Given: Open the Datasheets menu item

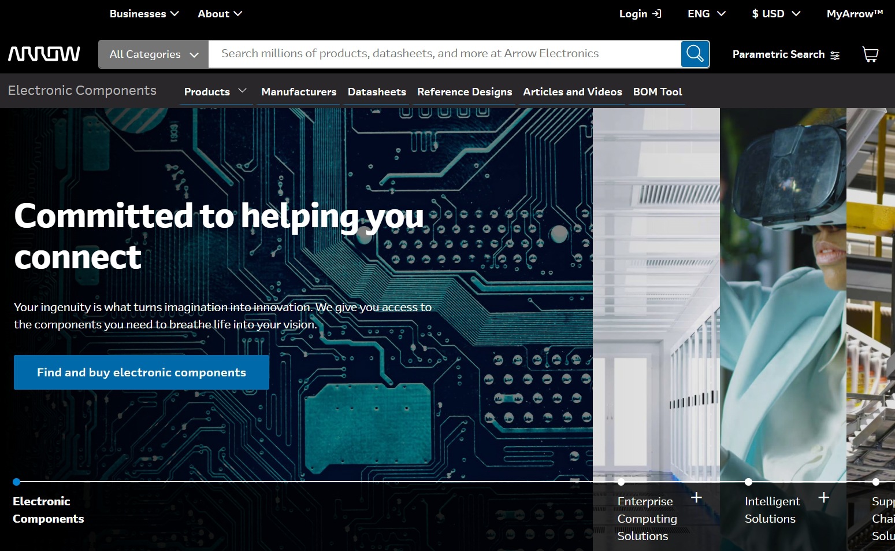Looking at the screenshot, I should coord(377,92).
